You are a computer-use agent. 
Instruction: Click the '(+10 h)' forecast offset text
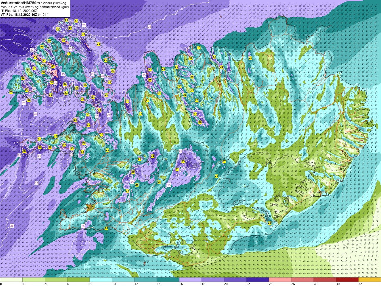click(x=43, y=14)
